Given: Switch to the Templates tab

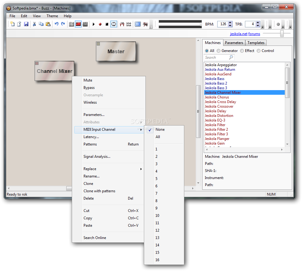Looking at the screenshot, I should pos(256,43).
